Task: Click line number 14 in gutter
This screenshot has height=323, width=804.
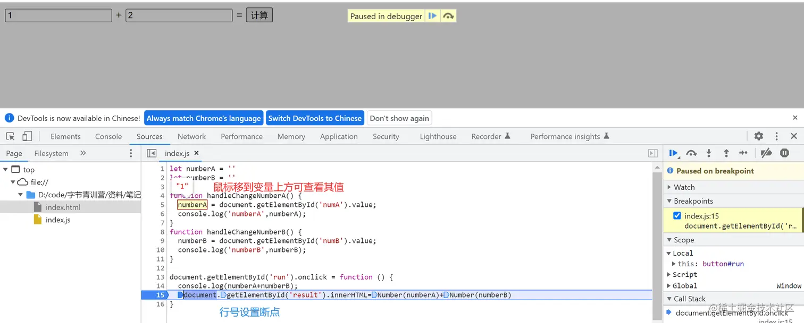Action: click(161, 286)
